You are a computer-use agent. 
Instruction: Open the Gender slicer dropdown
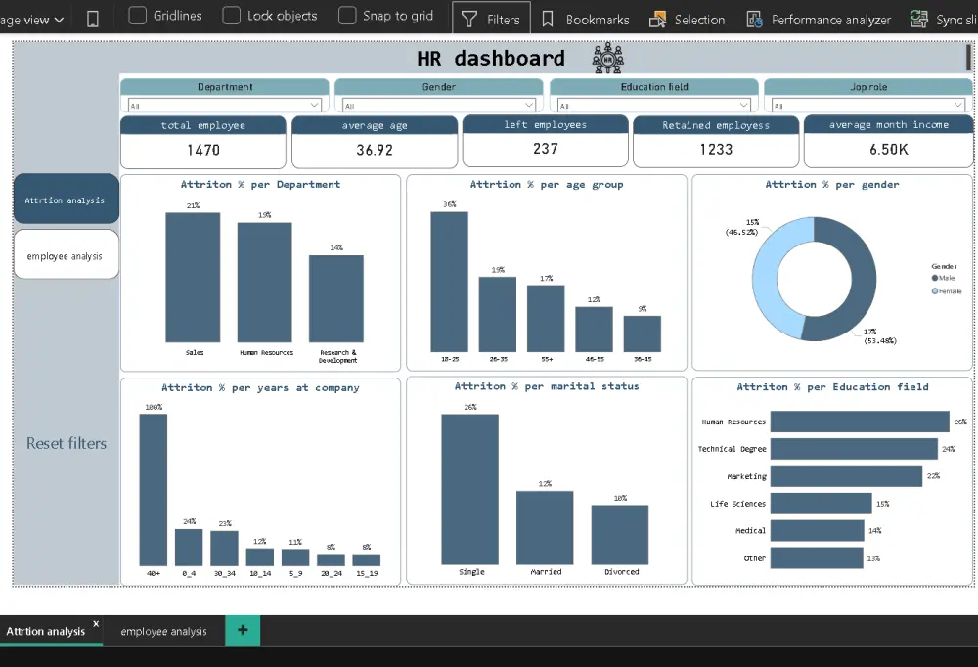[529, 105]
